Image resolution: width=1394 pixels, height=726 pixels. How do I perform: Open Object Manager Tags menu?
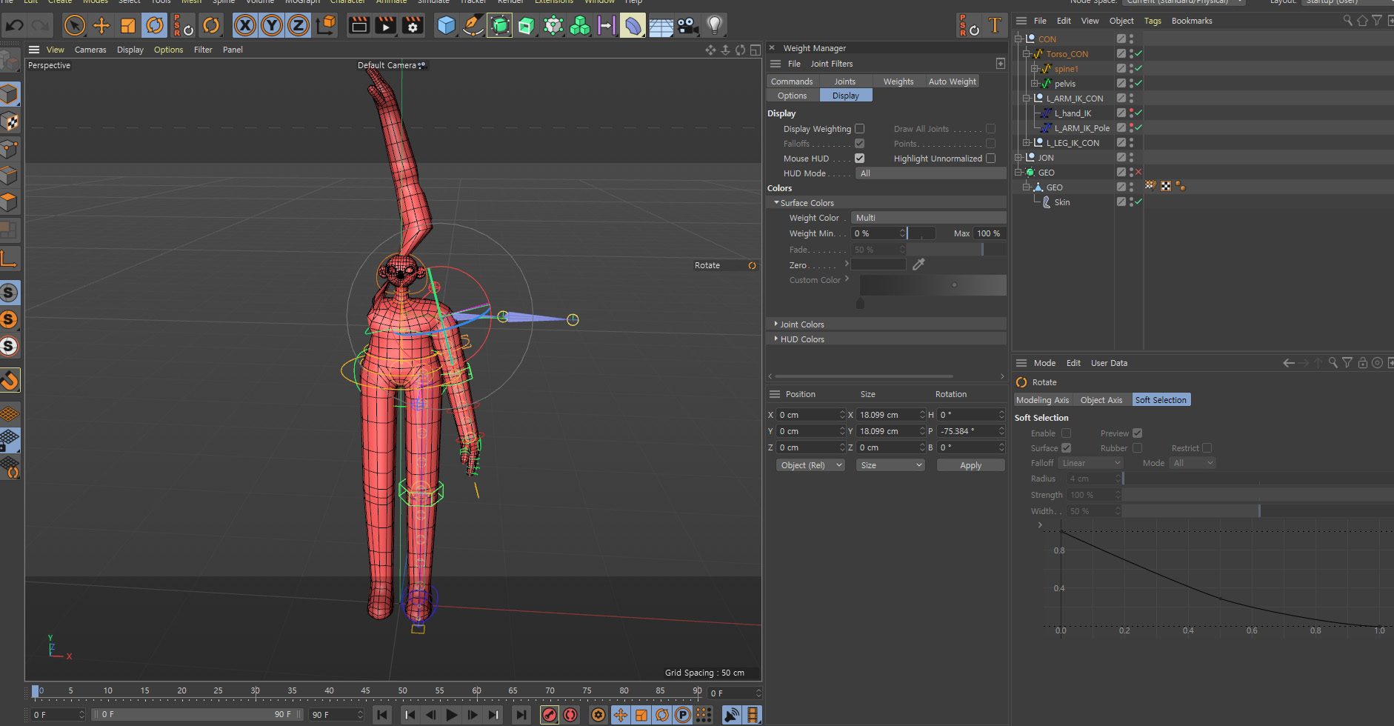tap(1153, 21)
